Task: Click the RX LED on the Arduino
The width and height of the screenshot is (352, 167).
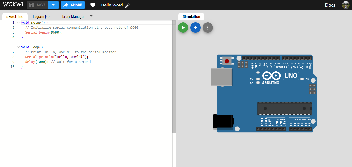Action: point(258,83)
